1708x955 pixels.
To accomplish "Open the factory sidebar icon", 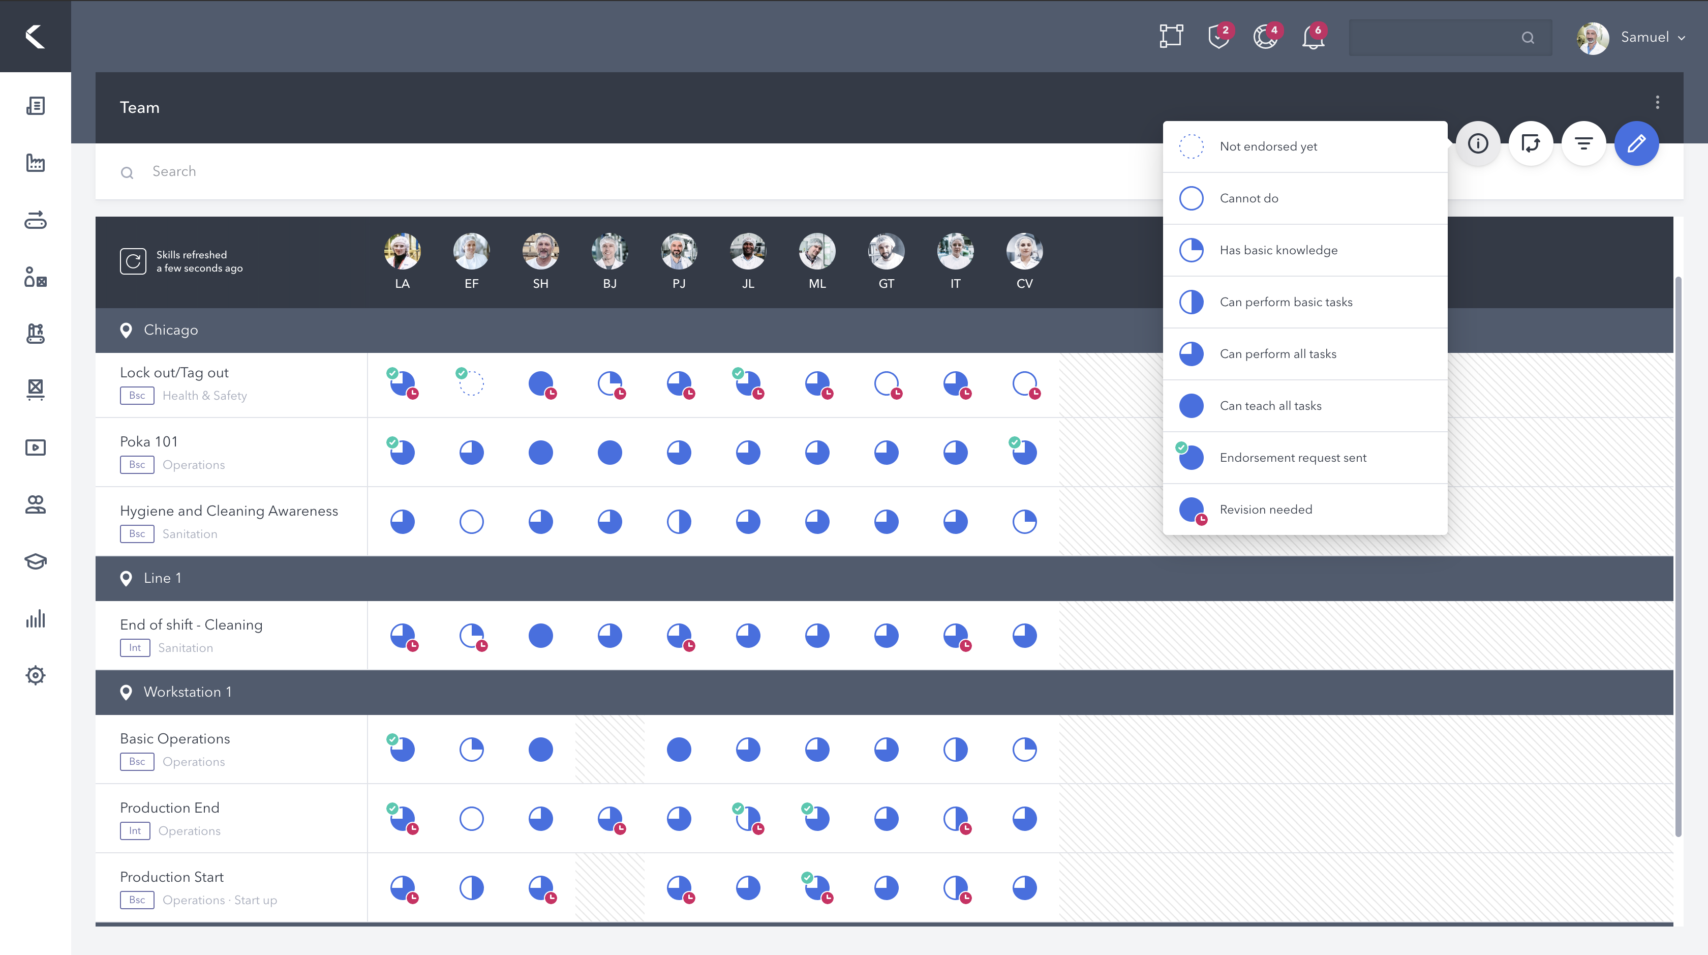I will [35, 163].
